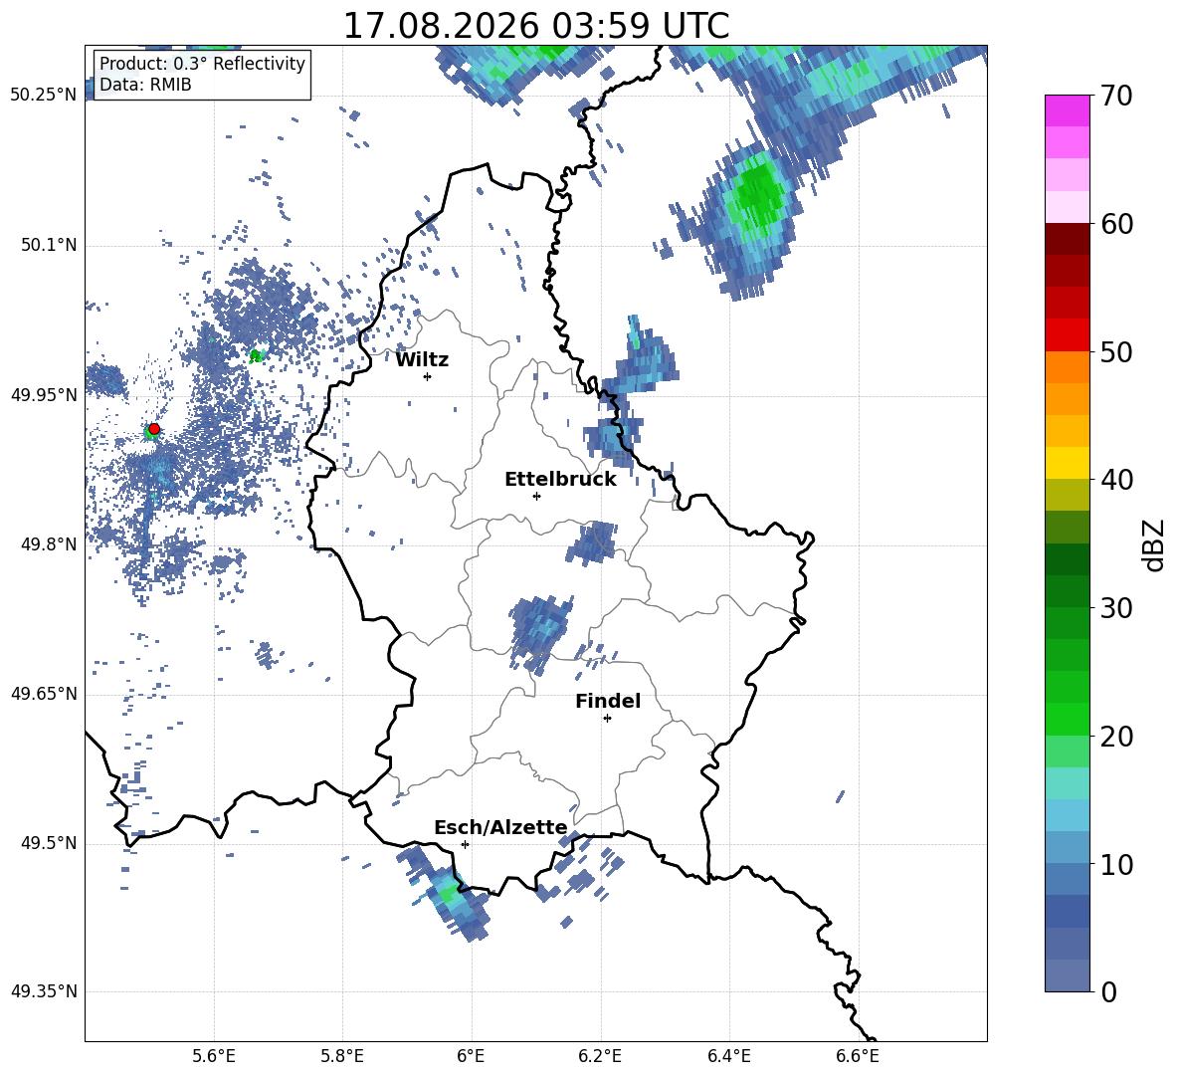The width and height of the screenshot is (1178, 1076).
Task: Click the Esch/Alzette city label
Action: [500, 827]
